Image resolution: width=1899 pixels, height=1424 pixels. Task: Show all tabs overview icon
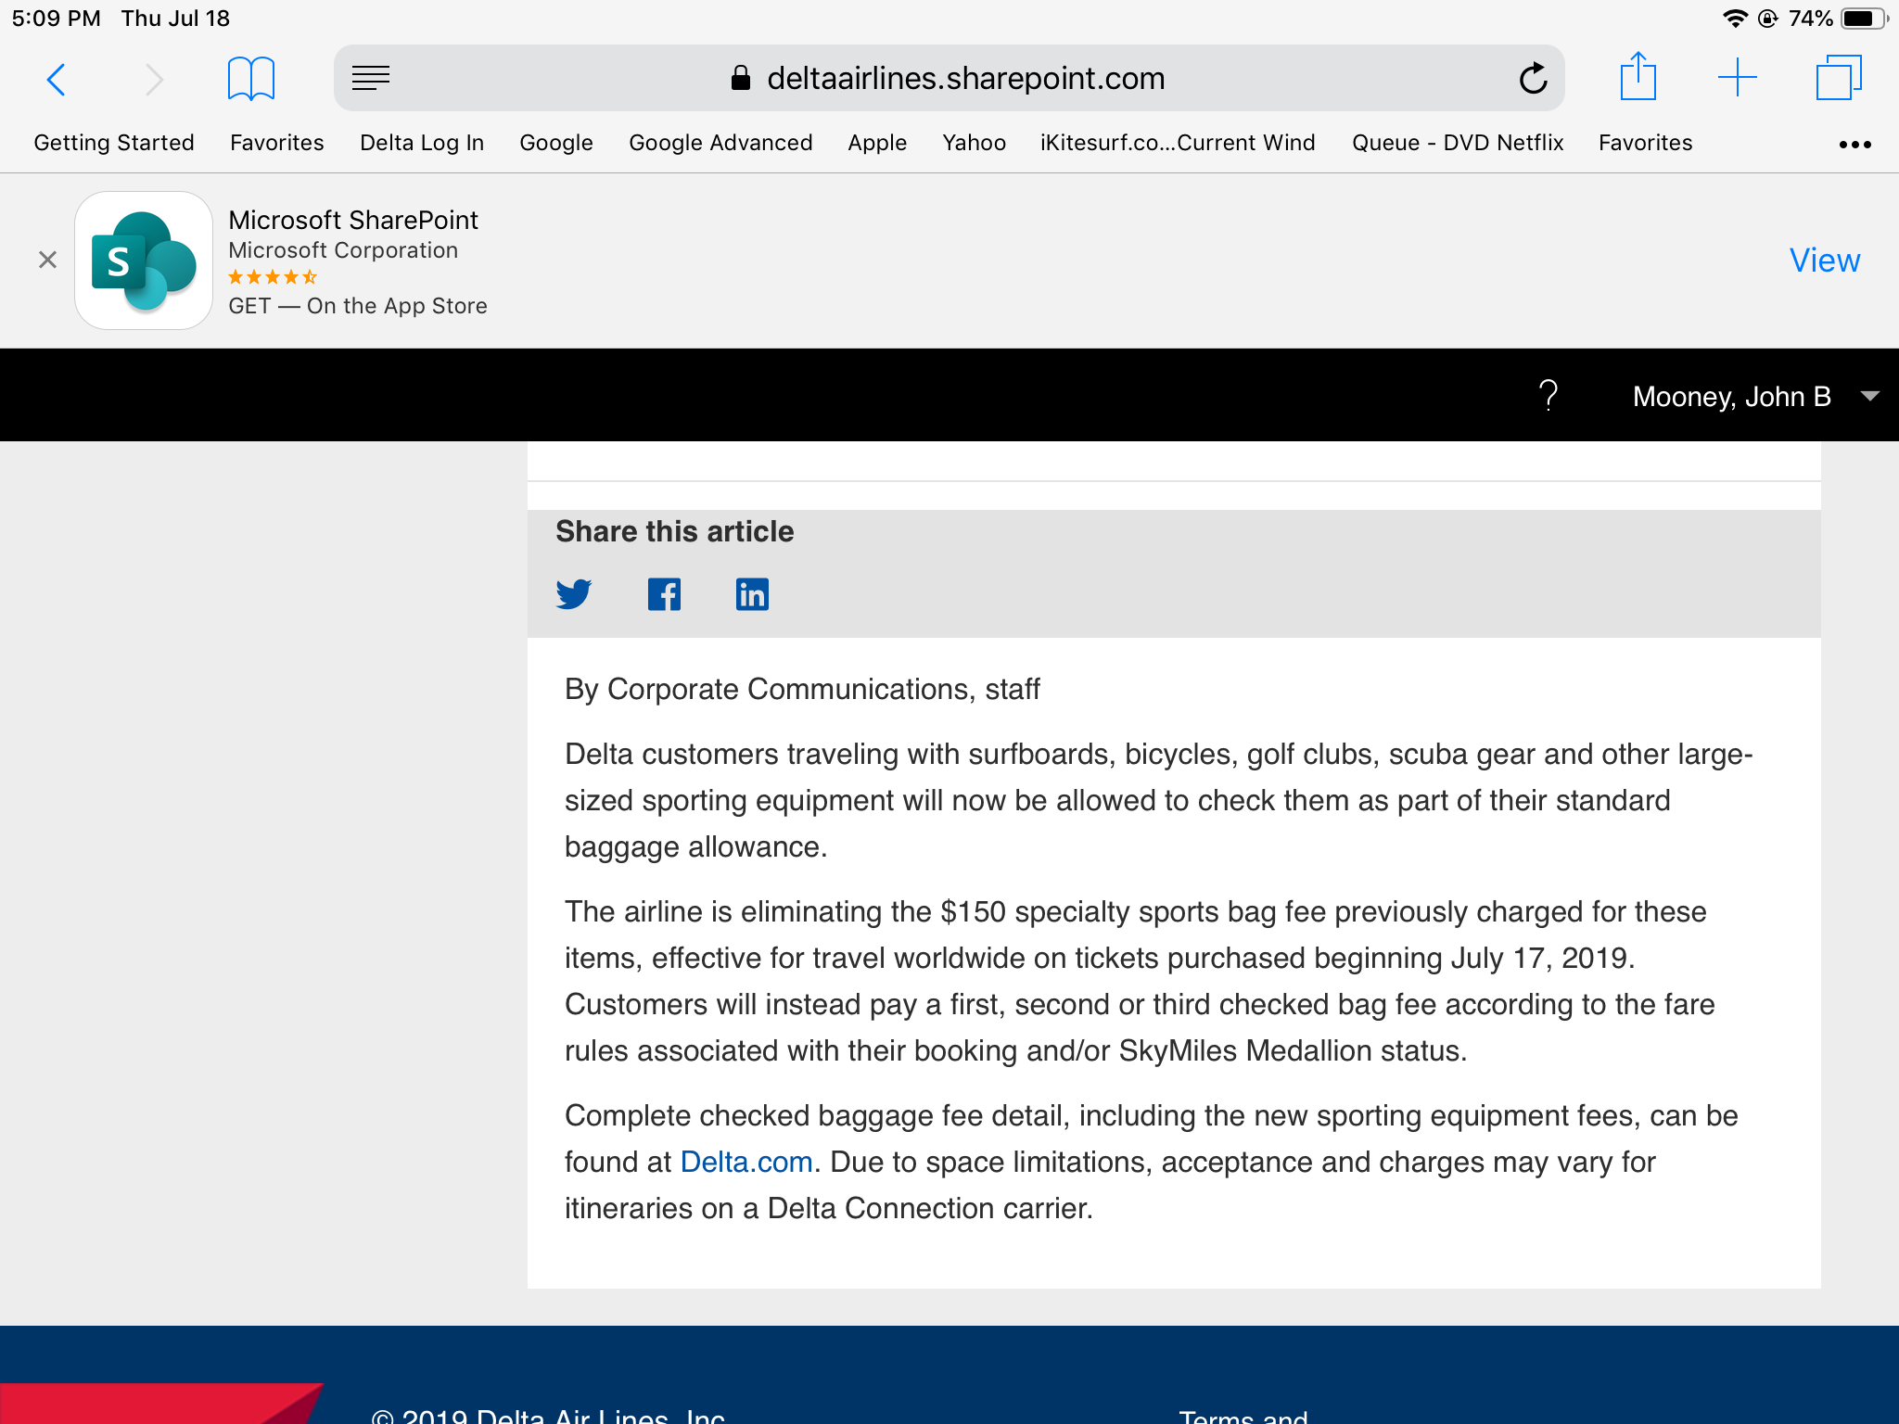point(1838,78)
